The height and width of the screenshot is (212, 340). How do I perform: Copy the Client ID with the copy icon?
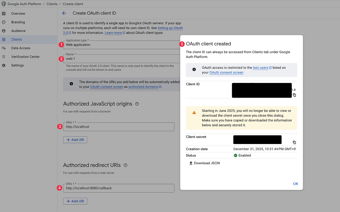coord(294,95)
